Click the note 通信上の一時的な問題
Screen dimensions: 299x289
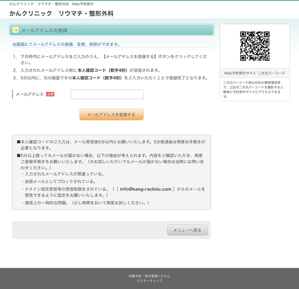[85, 203]
